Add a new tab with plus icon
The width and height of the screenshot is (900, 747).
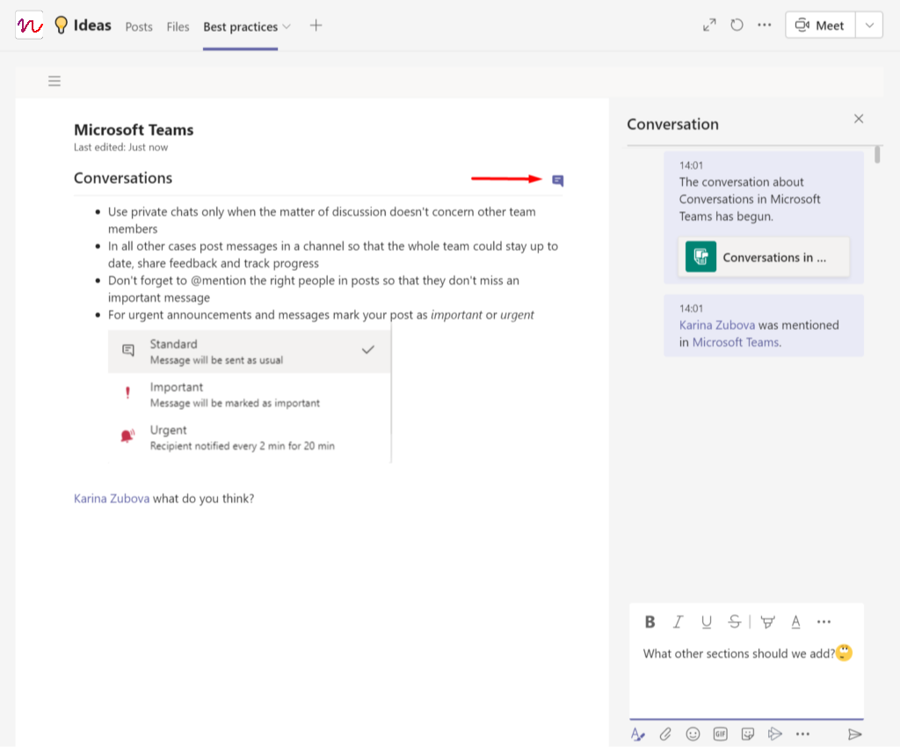[x=316, y=26]
